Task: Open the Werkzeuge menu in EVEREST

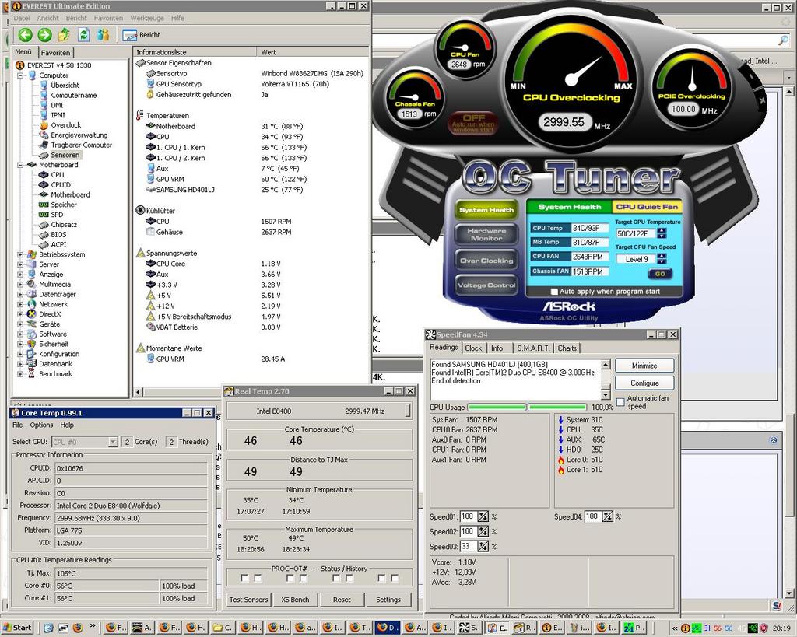Action: [146, 18]
